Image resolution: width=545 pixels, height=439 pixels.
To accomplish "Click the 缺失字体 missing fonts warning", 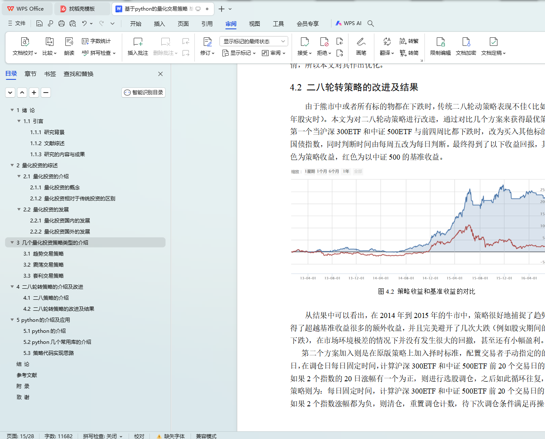I will [x=171, y=436].
